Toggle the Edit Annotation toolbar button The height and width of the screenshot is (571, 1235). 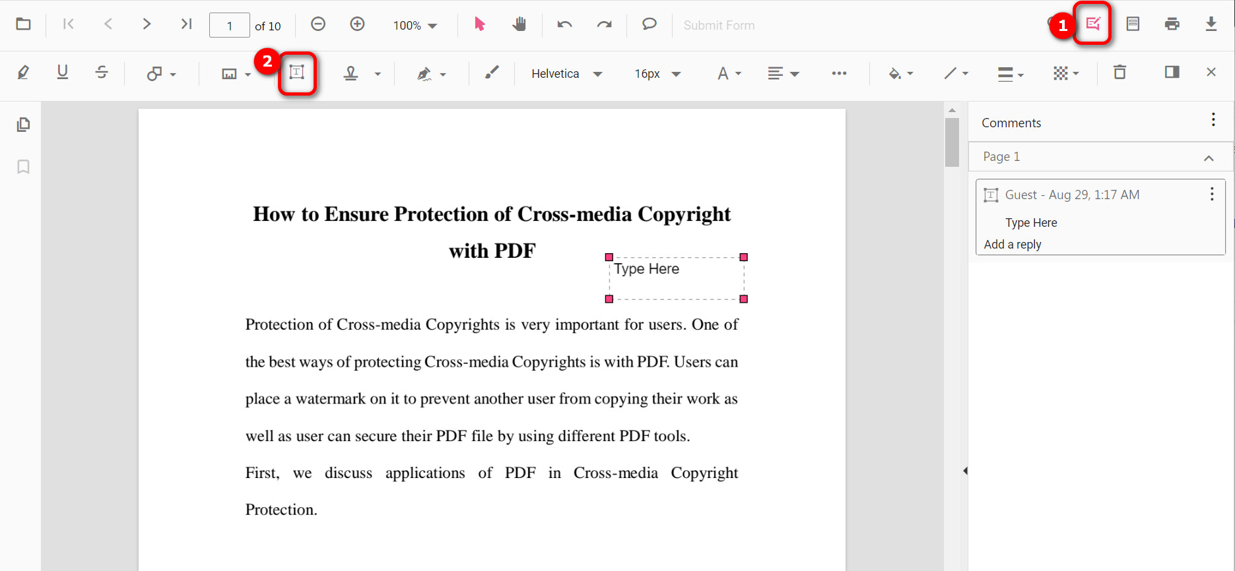tap(1093, 24)
